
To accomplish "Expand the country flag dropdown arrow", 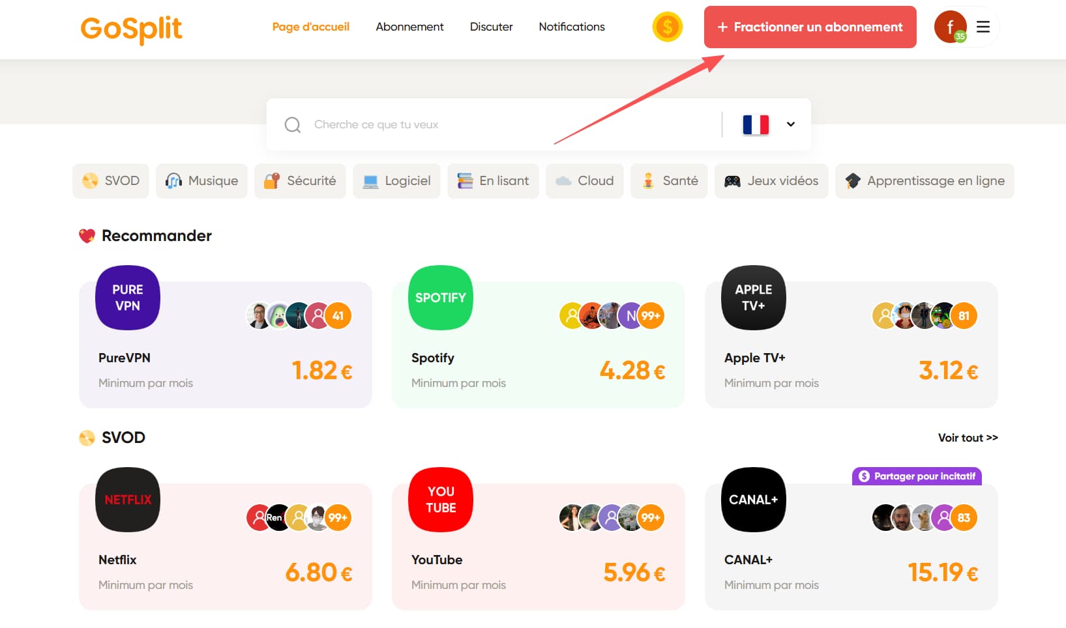I will pos(790,124).
